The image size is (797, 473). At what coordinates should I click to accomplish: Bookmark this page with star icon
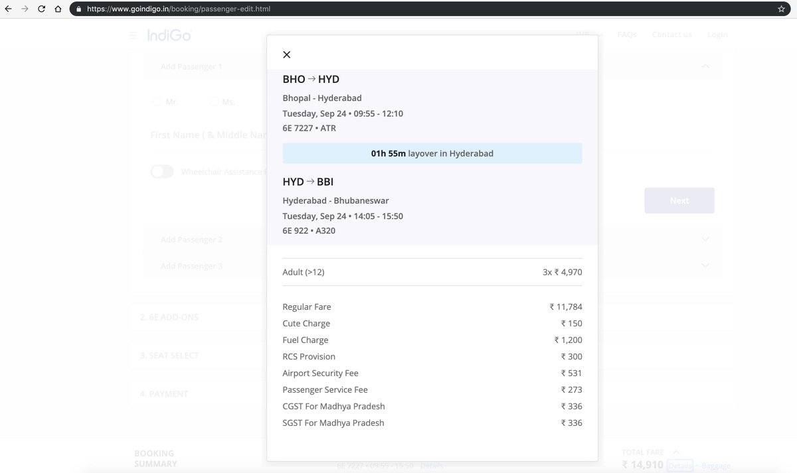click(x=781, y=9)
